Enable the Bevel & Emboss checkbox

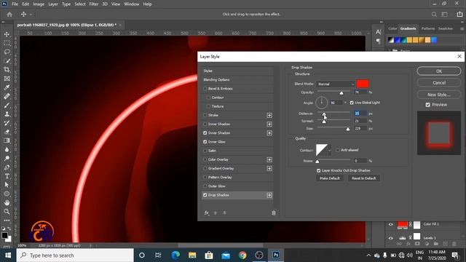tap(205, 89)
